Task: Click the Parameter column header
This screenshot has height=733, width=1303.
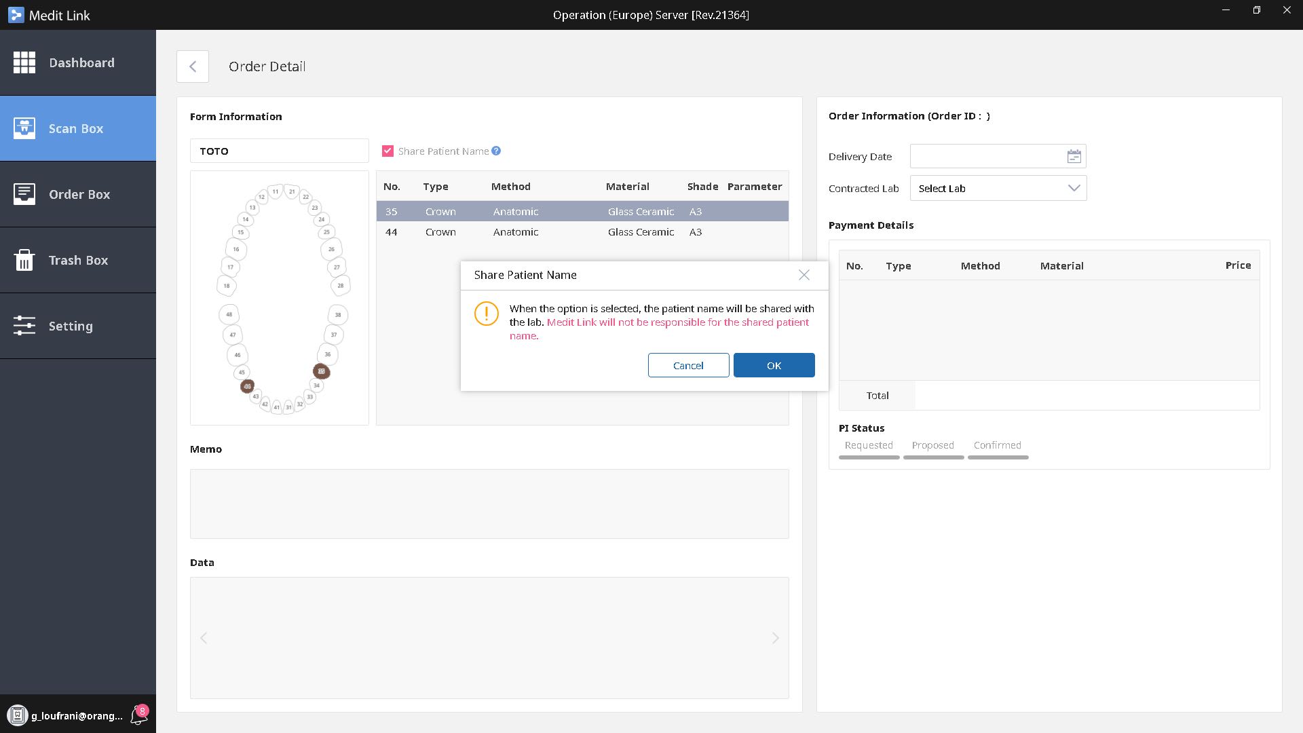Action: coord(755,187)
